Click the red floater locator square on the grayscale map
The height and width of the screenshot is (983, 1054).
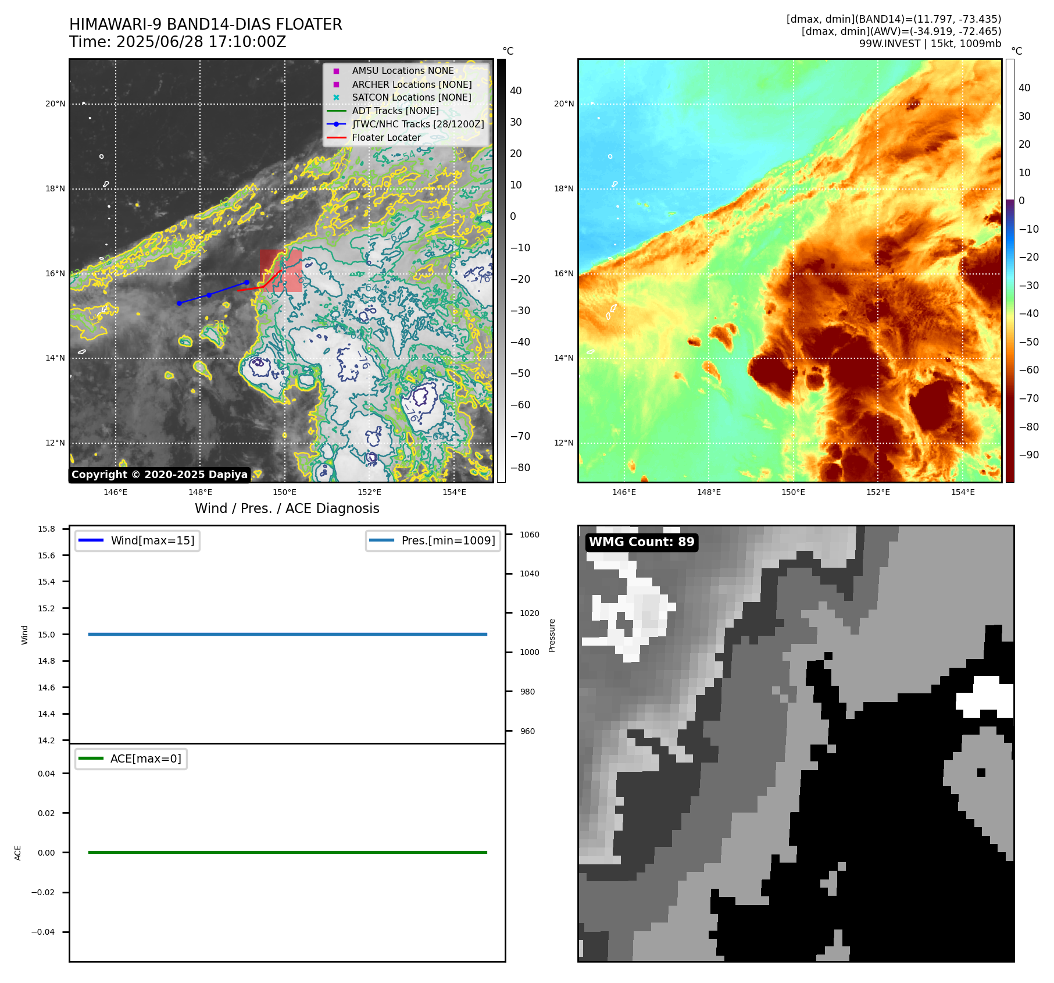281,270
